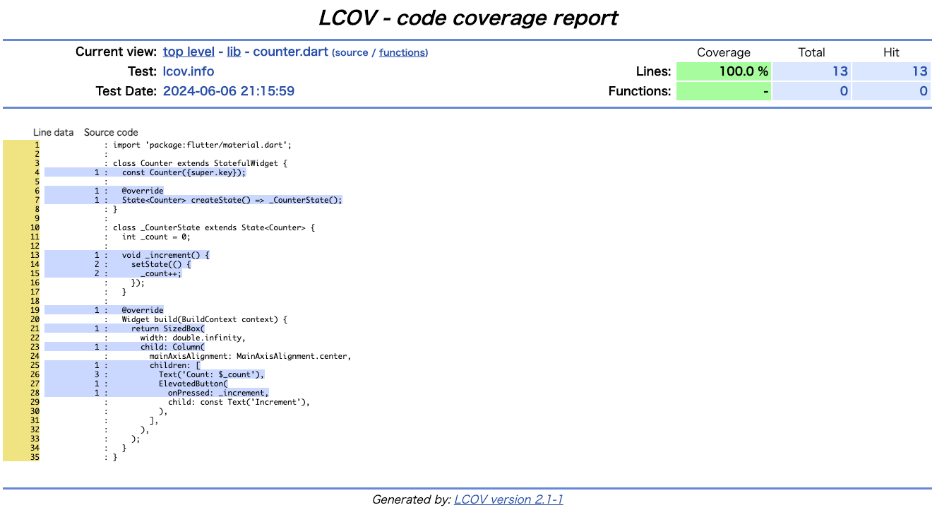Screen dimensions: 937x510
Task: Open the 'top level' breadcrumb link
Action: (189, 52)
